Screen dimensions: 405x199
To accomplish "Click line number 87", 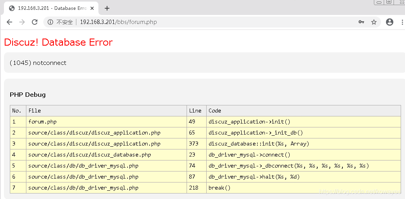I will (196, 177).
